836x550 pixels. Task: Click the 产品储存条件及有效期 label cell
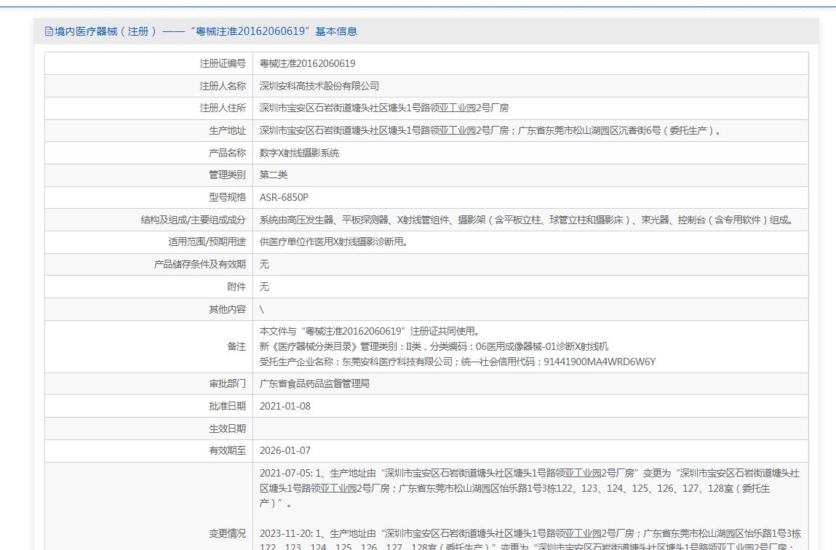point(199,265)
